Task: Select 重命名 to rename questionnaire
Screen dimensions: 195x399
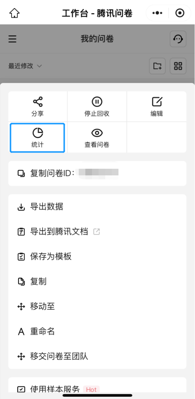Action: pos(97,332)
